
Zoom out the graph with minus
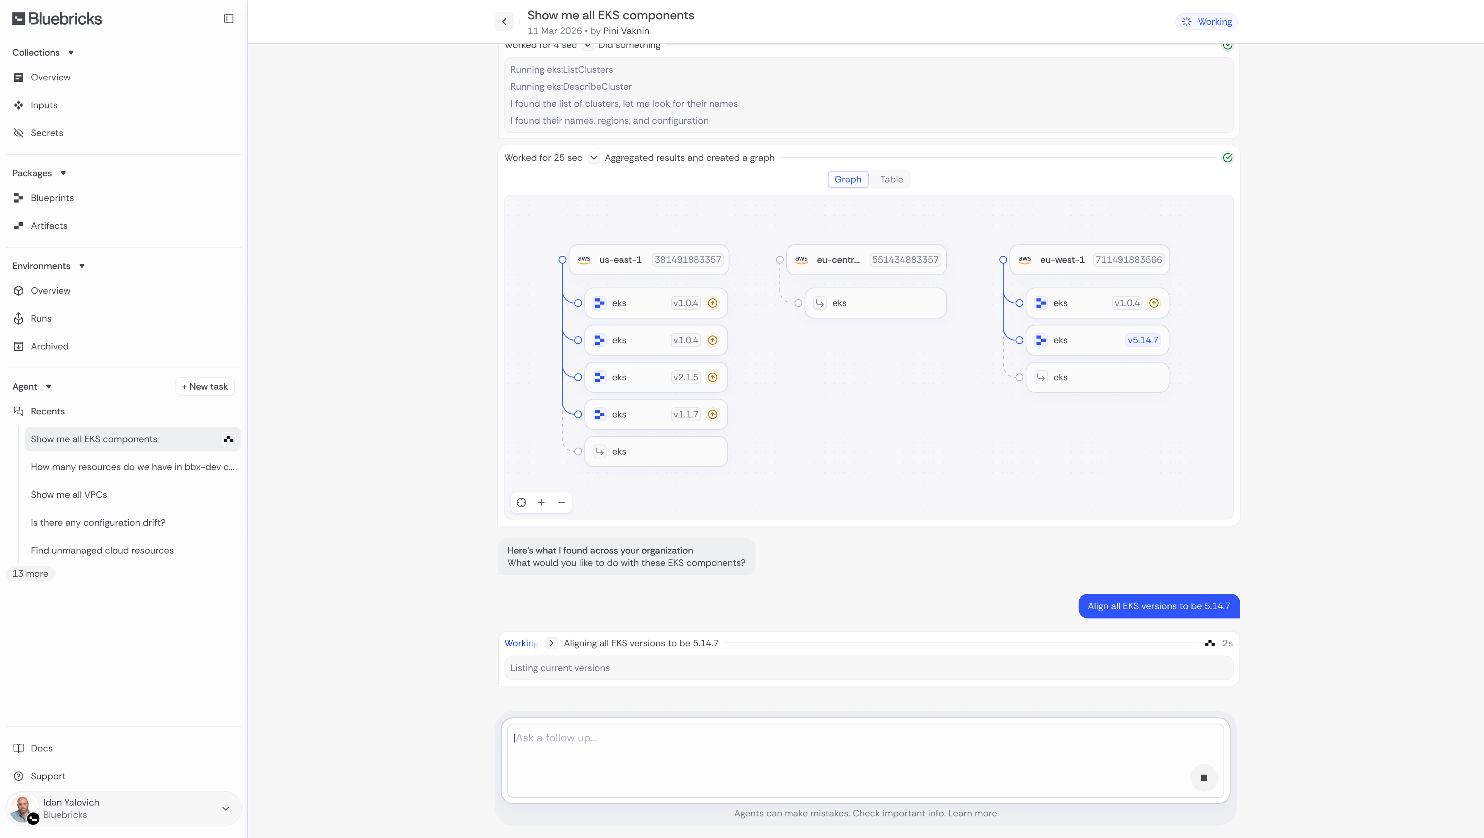(561, 502)
